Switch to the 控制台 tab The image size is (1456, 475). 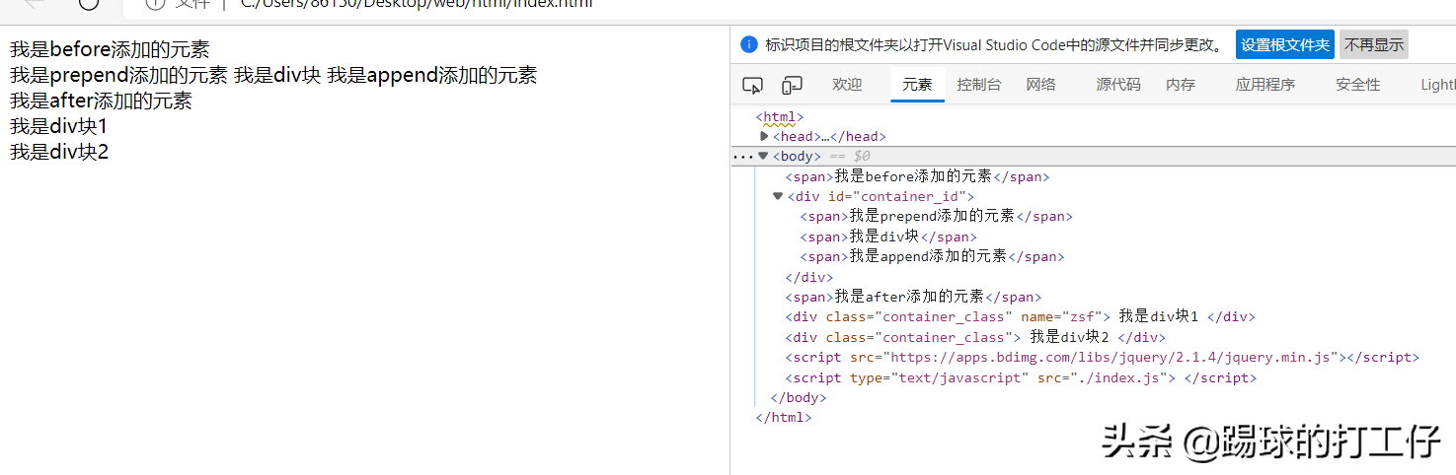[x=979, y=85]
